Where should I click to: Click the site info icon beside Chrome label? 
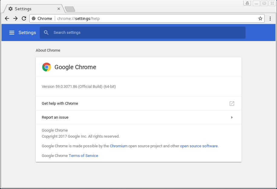coord(34,18)
